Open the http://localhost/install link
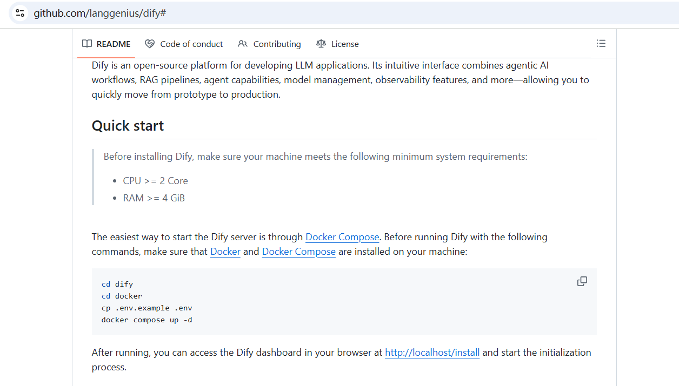Image resolution: width=679 pixels, height=386 pixels. [x=432, y=353]
